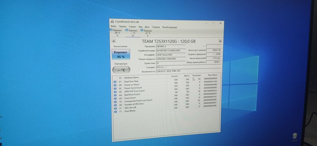The image size is (317, 146).
Task: Select the Unexpected Power Loss Count row
Action: [165, 100]
